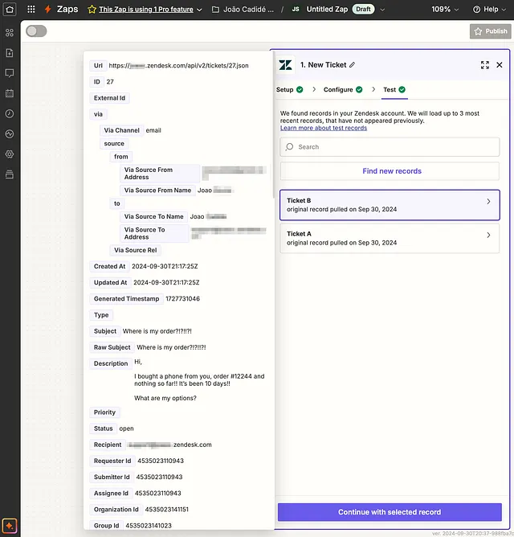Rename step with pencil edit icon

point(352,65)
